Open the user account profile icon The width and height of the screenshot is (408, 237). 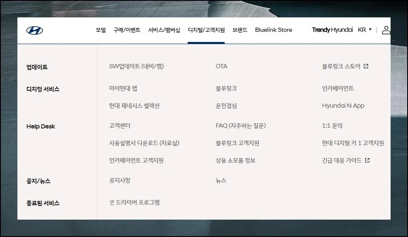point(386,30)
